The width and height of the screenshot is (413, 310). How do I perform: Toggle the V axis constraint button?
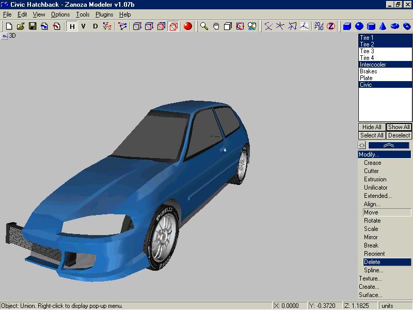(84, 26)
